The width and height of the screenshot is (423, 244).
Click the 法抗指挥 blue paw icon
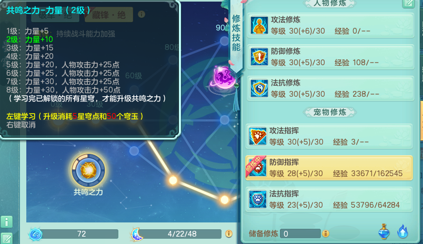[257, 199]
